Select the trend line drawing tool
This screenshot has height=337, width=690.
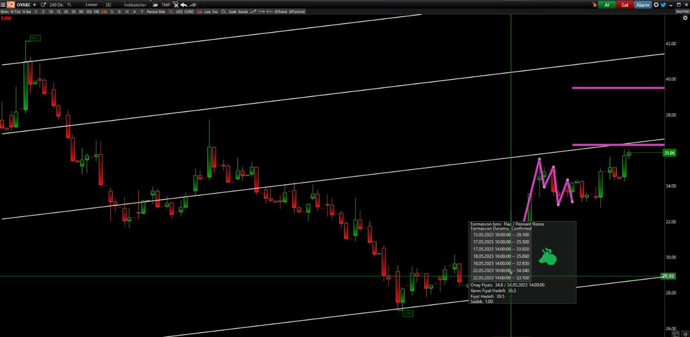253,11
